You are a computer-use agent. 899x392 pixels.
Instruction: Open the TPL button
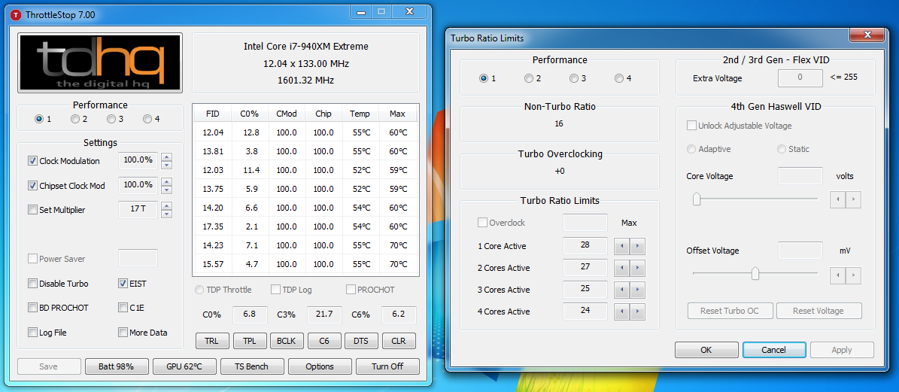250,341
